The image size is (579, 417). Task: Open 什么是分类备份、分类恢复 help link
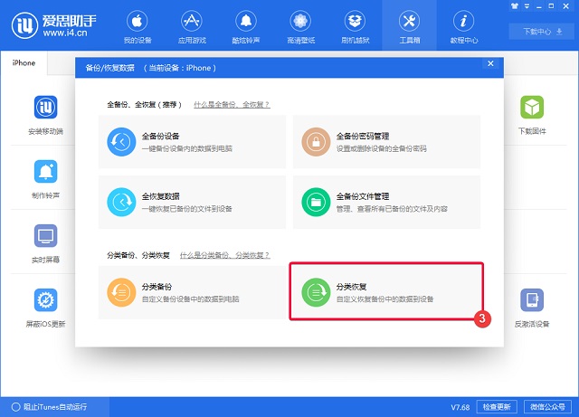tap(225, 255)
